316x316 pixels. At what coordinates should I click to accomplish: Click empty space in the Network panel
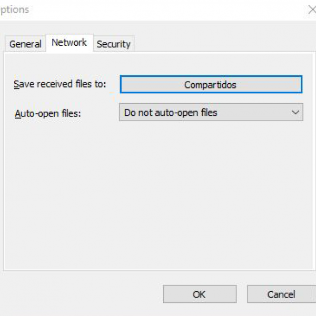point(158,200)
